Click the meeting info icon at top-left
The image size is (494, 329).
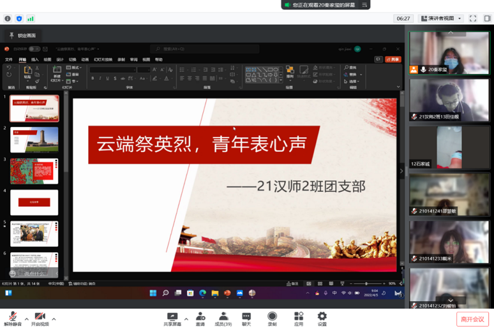tap(7, 19)
